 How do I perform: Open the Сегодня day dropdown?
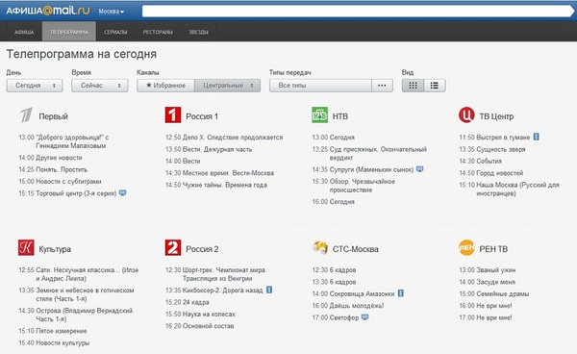[35, 86]
